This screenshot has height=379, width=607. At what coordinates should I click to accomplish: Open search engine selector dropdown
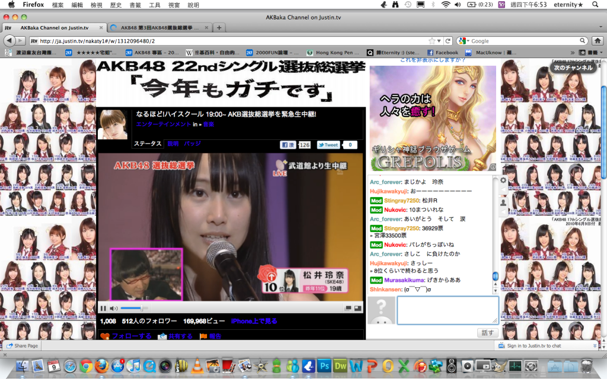click(x=464, y=41)
